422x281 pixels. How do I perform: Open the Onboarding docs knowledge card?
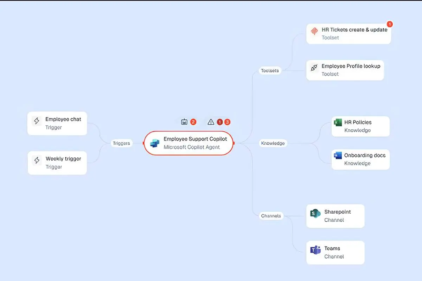click(x=360, y=159)
